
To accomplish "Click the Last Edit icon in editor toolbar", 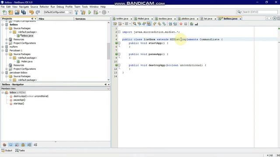I will [115, 24].
